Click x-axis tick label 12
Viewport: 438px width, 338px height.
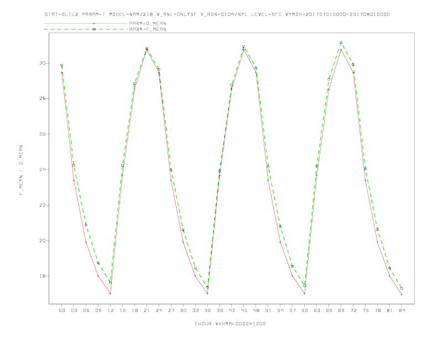coord(111,310)
